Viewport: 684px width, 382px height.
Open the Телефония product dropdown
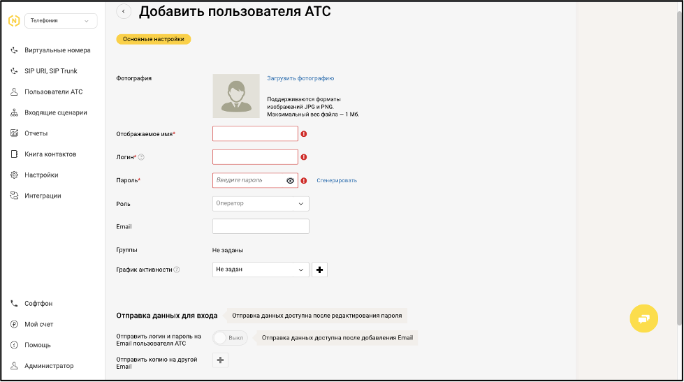coord(61,21)
